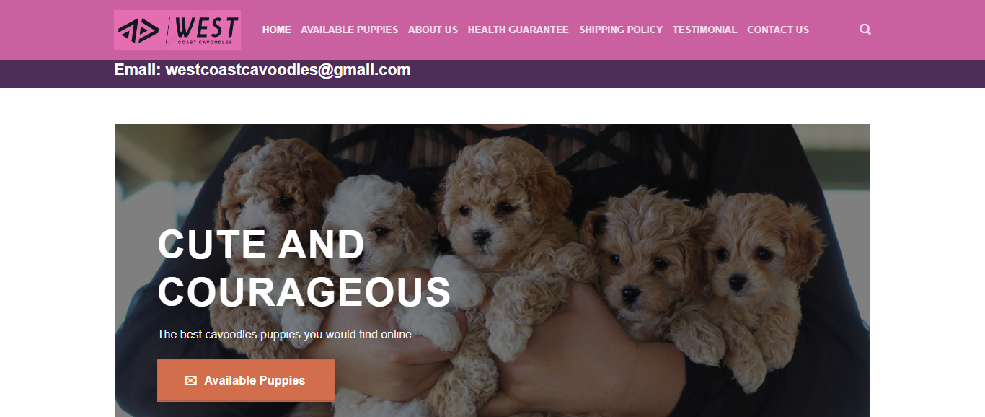Click the CUTE AND COURAGEOUS headline
Image resolution: width=985 pixels, height=417 pixels.
tap(304, 268)
